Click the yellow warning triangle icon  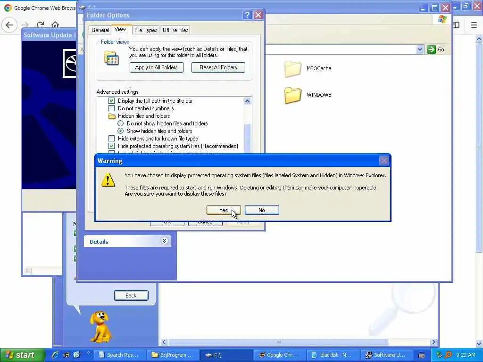point(108,181)
